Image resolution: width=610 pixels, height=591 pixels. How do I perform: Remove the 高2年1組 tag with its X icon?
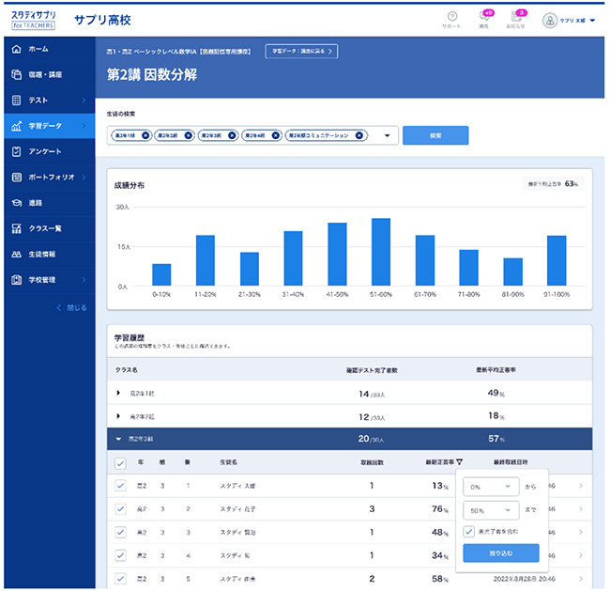(145, 135)
